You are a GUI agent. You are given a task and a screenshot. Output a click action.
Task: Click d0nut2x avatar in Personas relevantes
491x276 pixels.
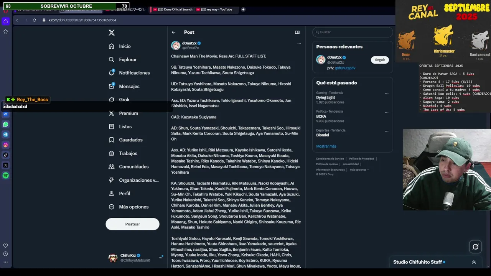[x=321, y=59]
